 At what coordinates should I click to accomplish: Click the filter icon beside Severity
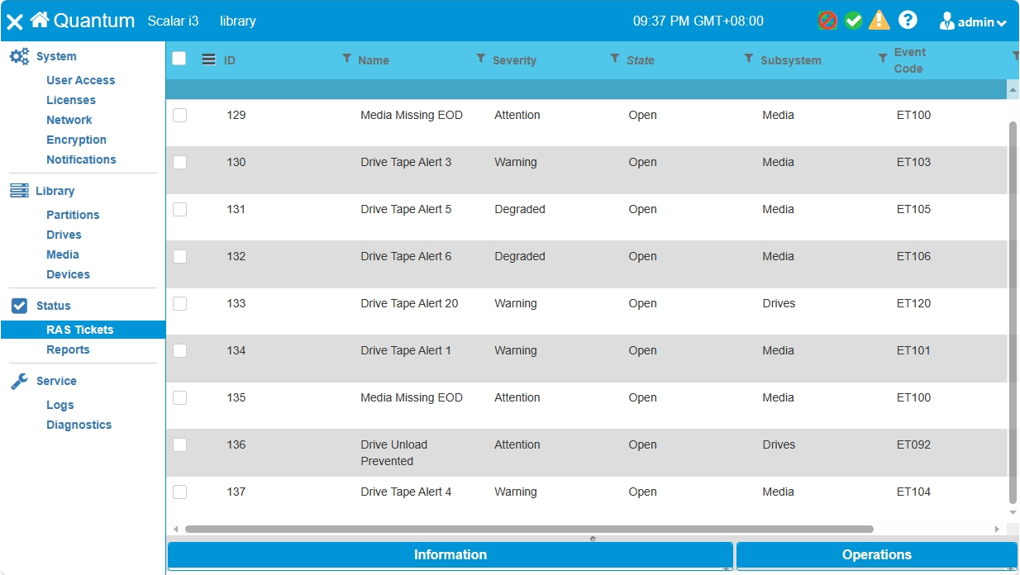tap(480, 59)
